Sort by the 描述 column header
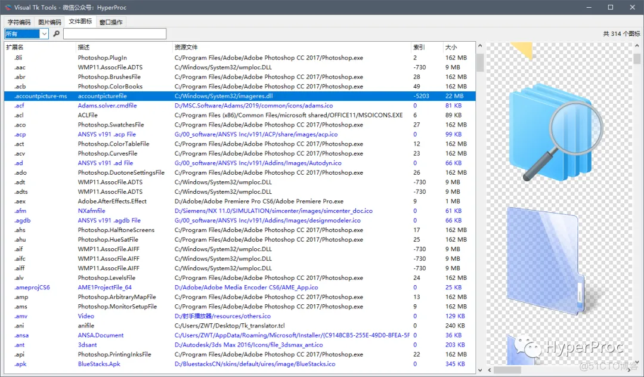Screen dimensions: 644x377 [x=124, y=47]
